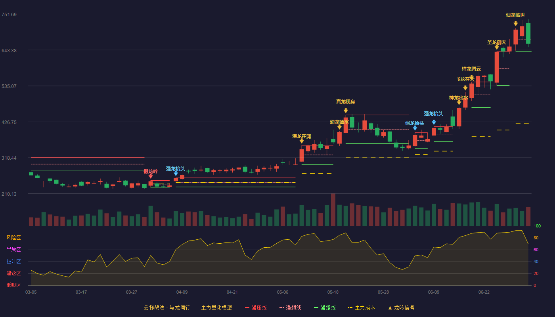Screen dimensions: 555x317
Task: Click the 318.44 price axis label
Action: click(9, 158)
